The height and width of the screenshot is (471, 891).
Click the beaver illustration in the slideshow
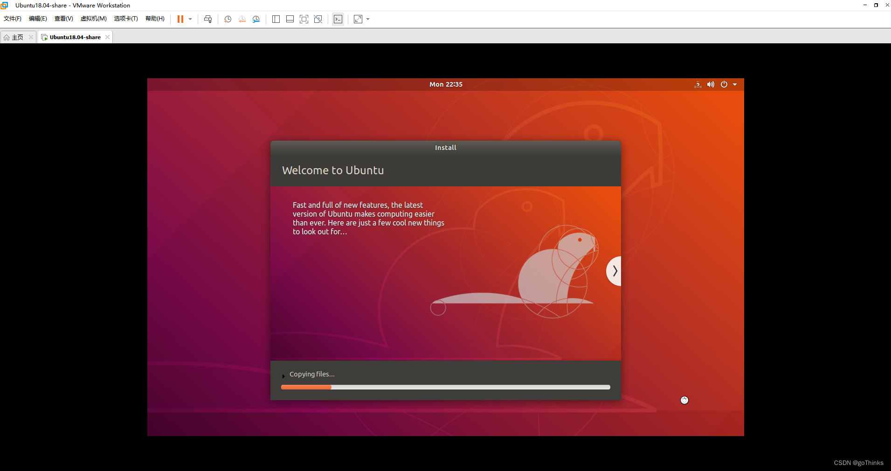(x=515, y=273)
